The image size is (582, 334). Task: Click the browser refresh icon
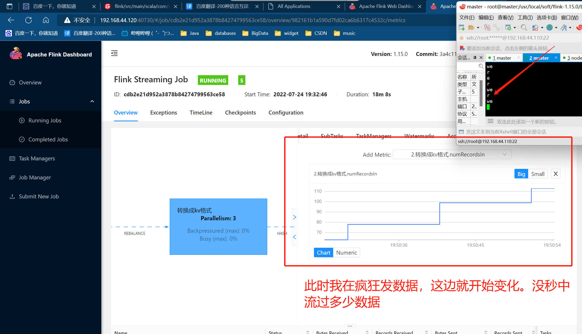(x=28, y=20)
